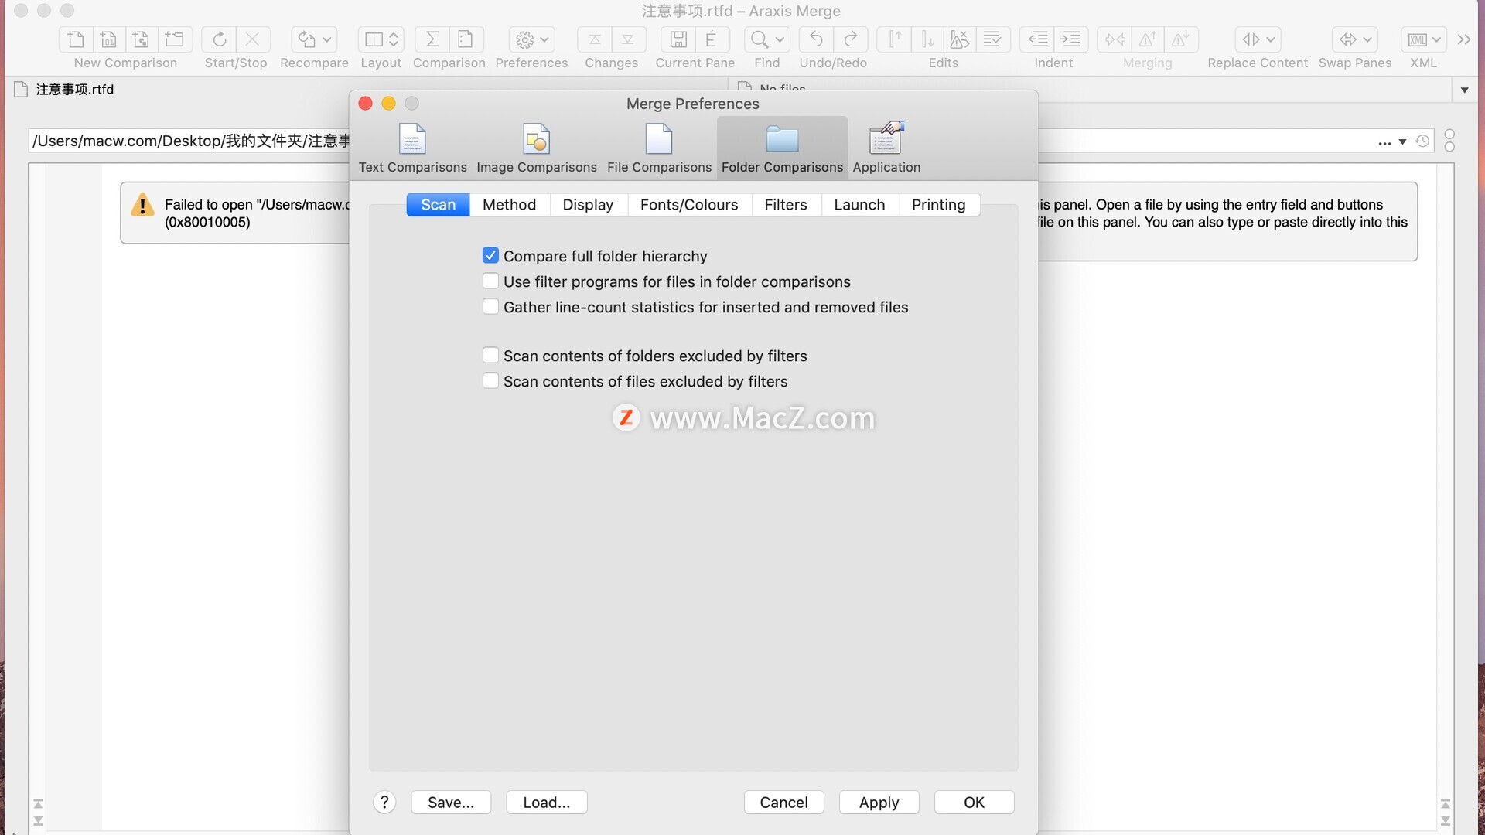Enable Scan contents of files excluded by filters
This screenshot has width=1485, height=835.
tap(490, 380)
